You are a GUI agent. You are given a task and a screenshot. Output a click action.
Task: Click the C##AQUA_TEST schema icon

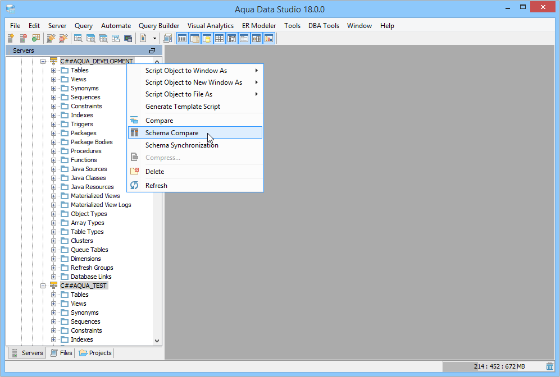53,286
